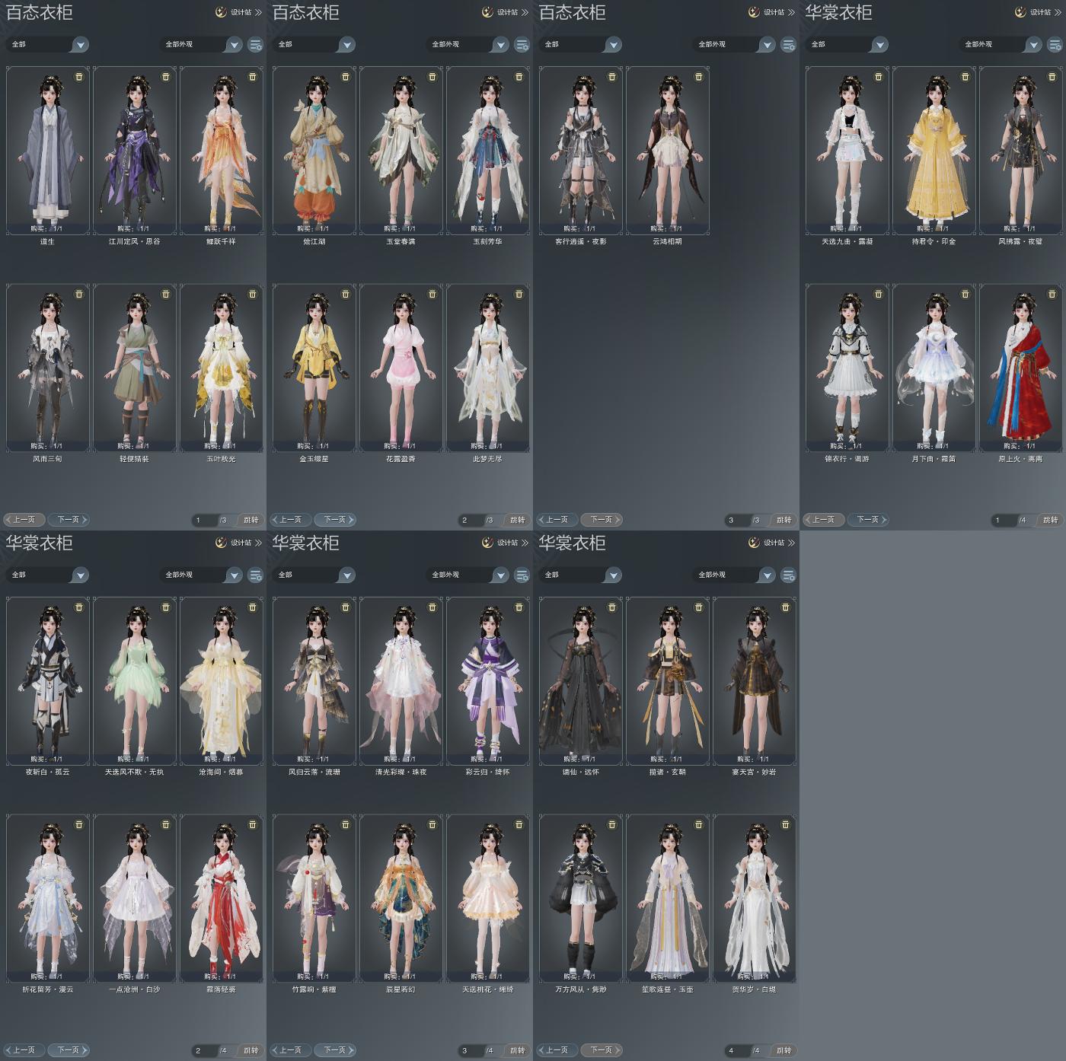
Task: Click trash icon on 霜落轻裘 red outfit
Action: pos(253,824)
